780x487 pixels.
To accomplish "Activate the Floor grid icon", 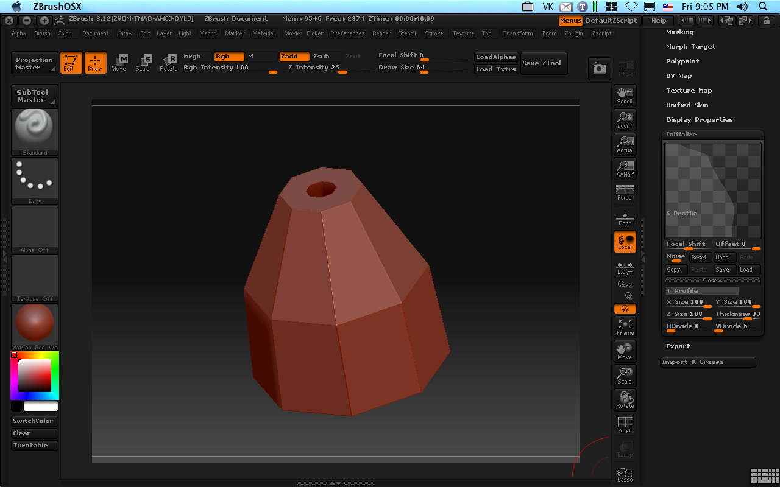I will click(625, 218).
